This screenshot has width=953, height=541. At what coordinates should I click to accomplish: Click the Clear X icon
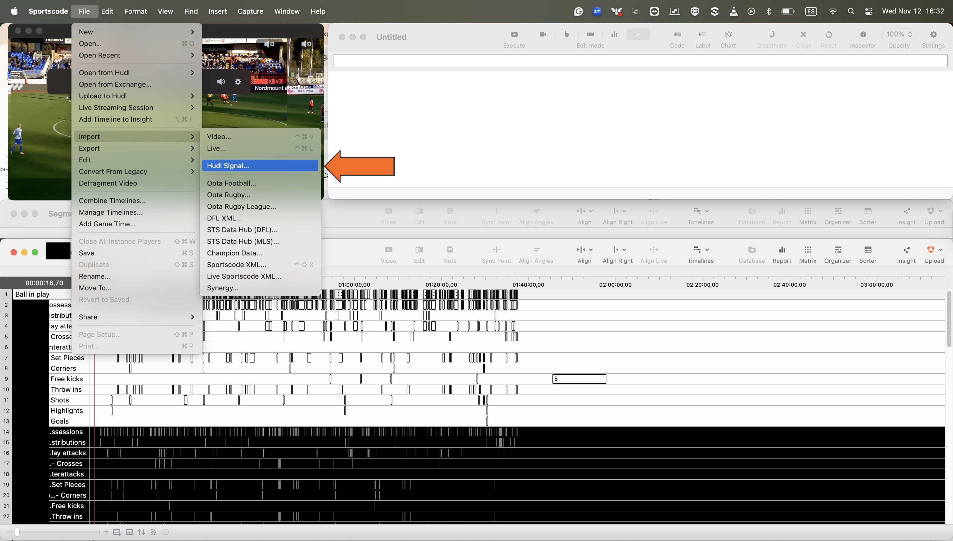coord(803,35)
